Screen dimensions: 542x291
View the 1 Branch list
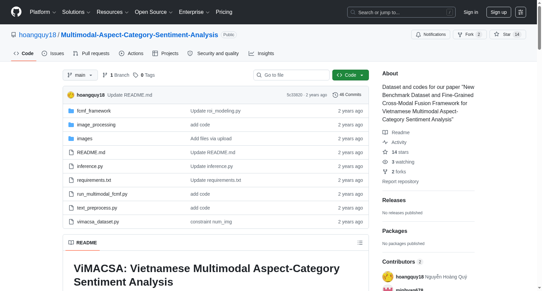click(116, 75)
